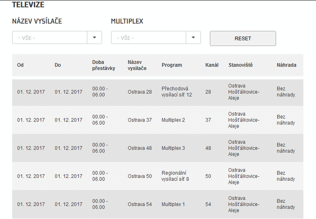
Task: Click the Stanoviště column header
Action: coord(240,65)
